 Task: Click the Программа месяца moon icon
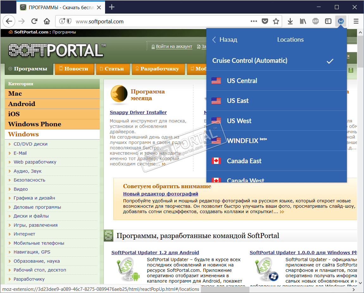119,93
